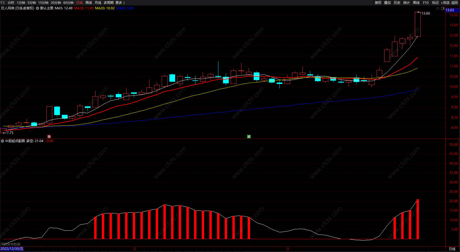Activate the 画线 drawing tools button
This screenshot has width=460, height=252.
[416, 3]
